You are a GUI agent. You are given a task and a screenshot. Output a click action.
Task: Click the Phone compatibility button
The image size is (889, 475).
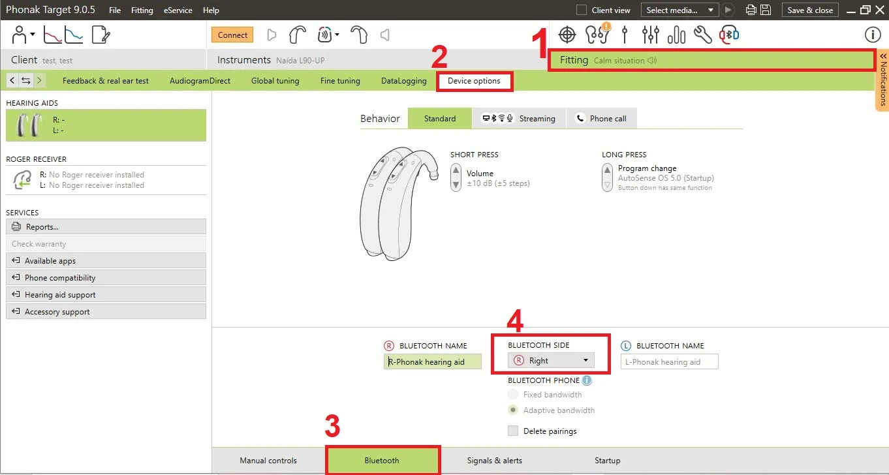coord(106,277)
